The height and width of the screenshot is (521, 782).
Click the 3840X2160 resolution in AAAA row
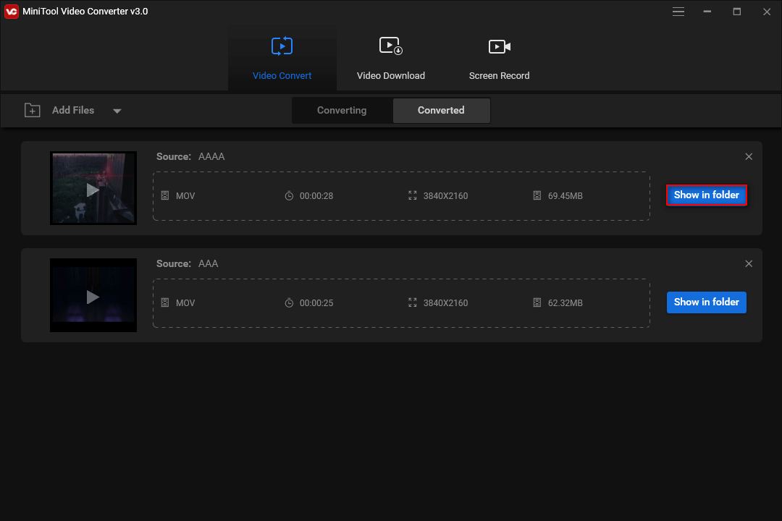click(445, 196)
